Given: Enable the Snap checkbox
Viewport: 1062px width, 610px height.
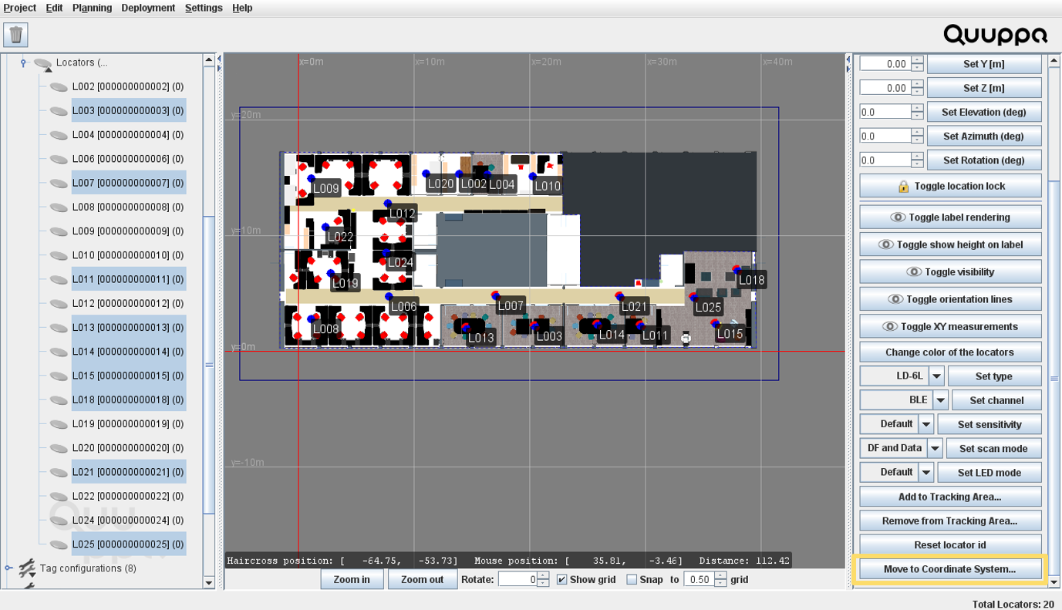Looking at the screenshot, I should tap(632, 580).
